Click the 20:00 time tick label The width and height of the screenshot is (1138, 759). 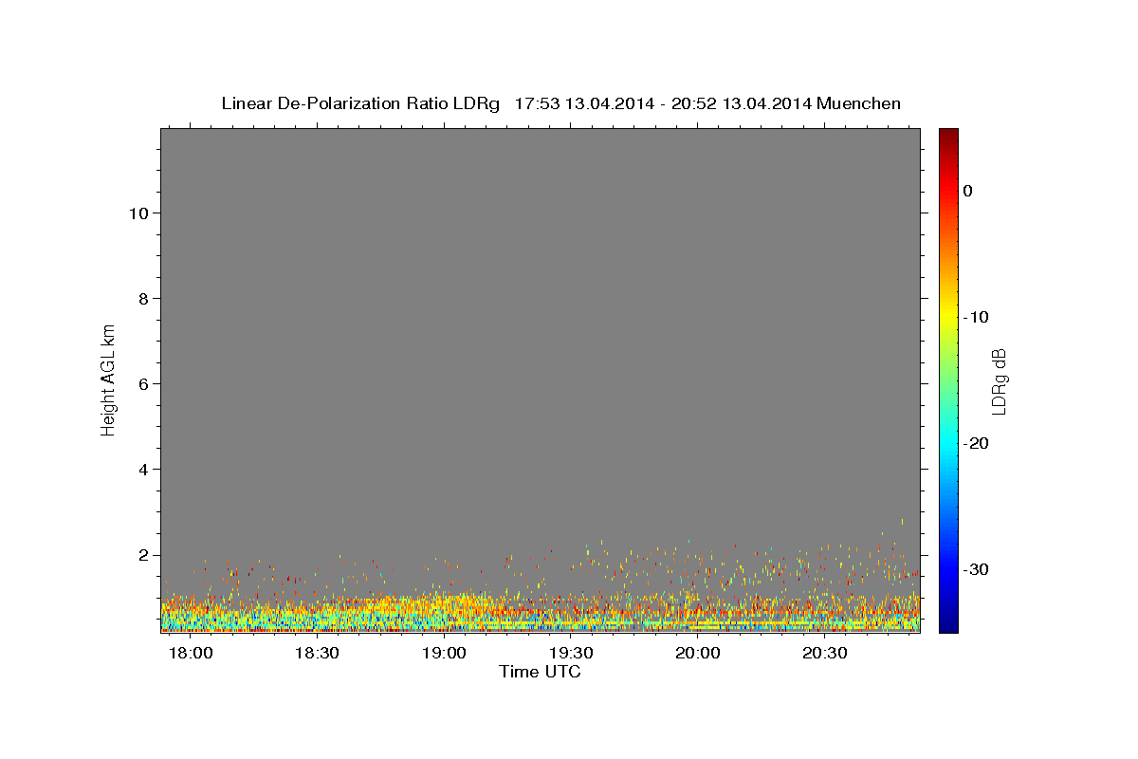pos(698,654)
